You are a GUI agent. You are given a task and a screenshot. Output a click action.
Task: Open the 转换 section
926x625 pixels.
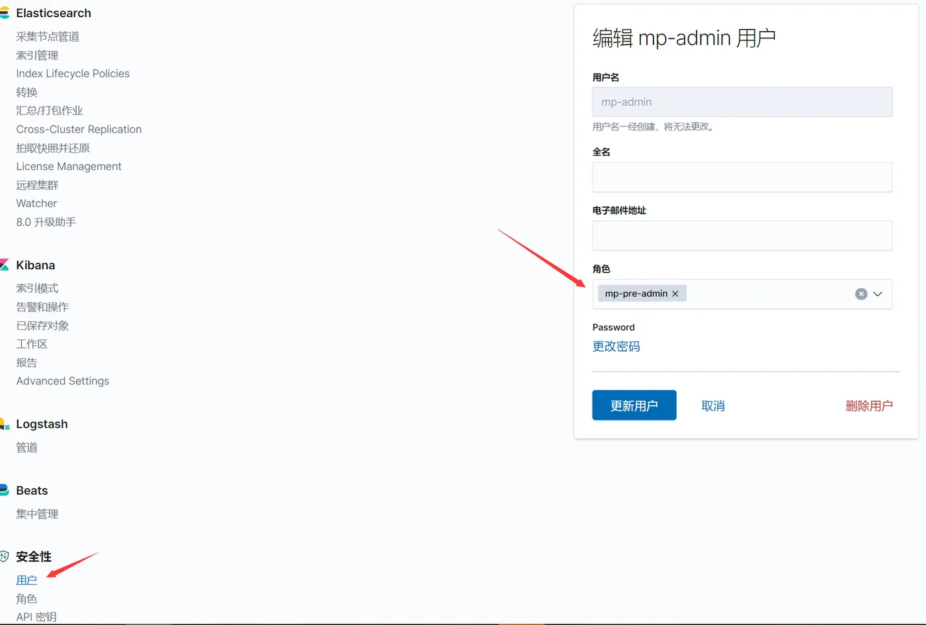tap(26, 92)
